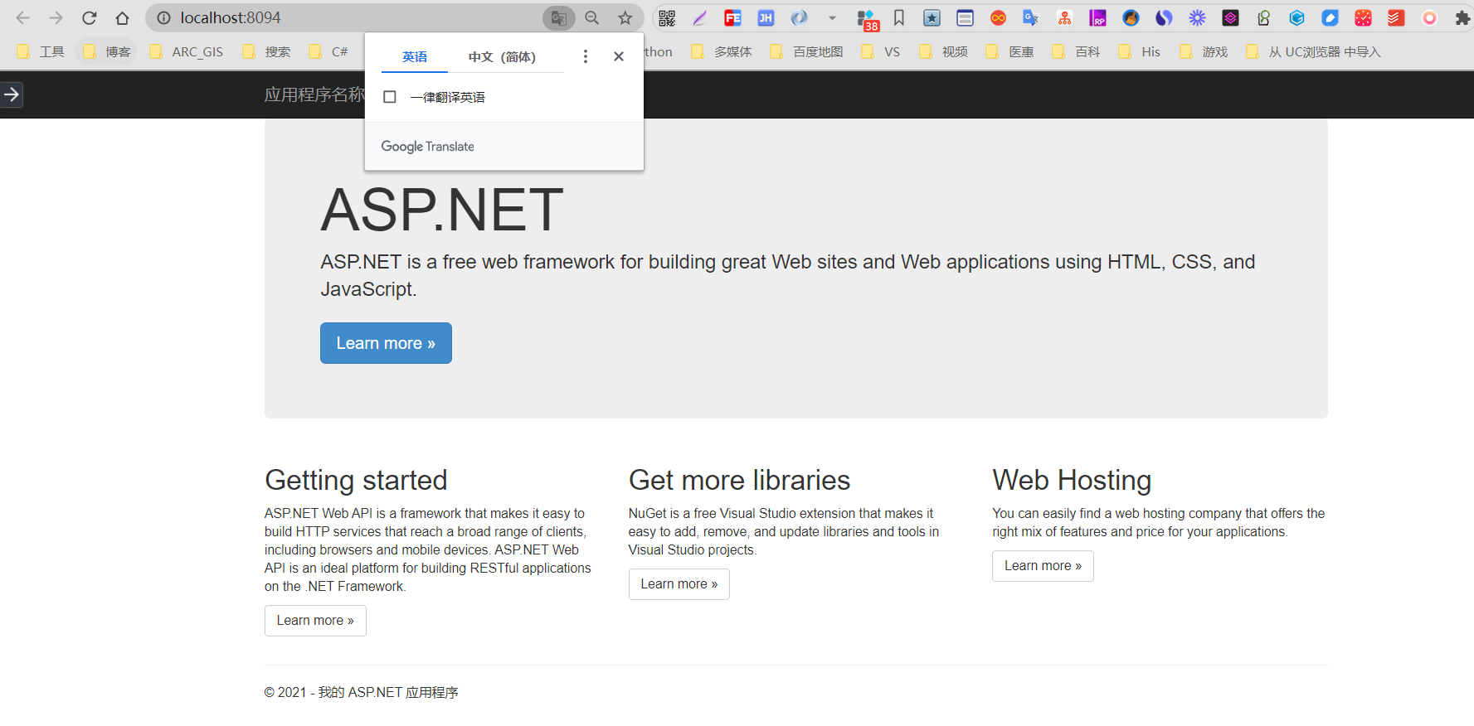The width and height of the screenshot is (1474, 726).
Task: Open the VS bookmark folder
Action: click(x=881, y=51)
